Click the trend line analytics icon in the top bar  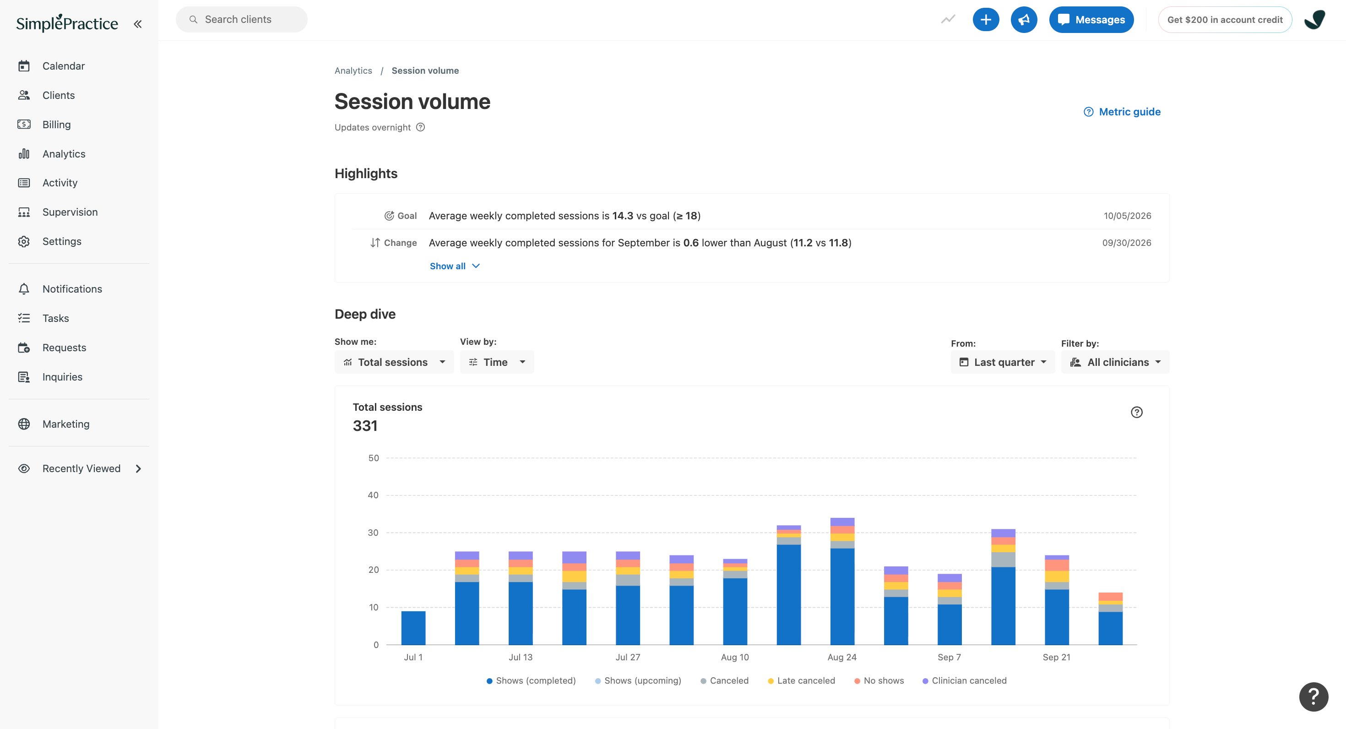(x=948, y=19)
